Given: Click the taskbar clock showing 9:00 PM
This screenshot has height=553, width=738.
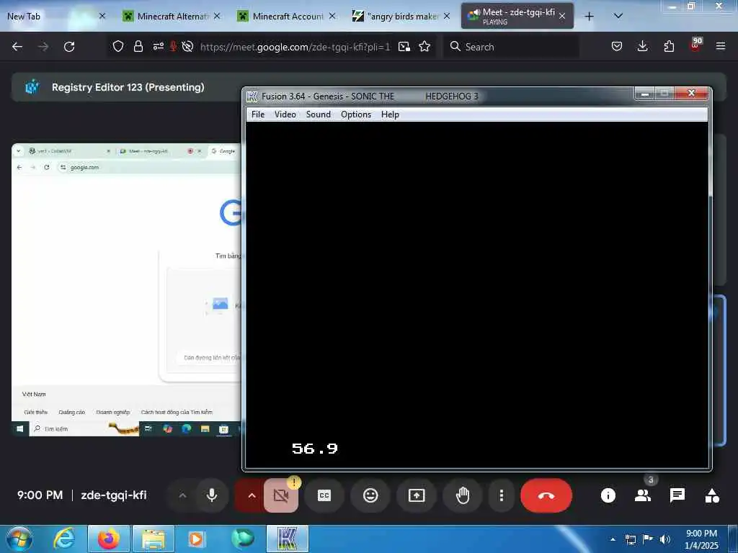Looking at the screenshot, I should 701,539.
